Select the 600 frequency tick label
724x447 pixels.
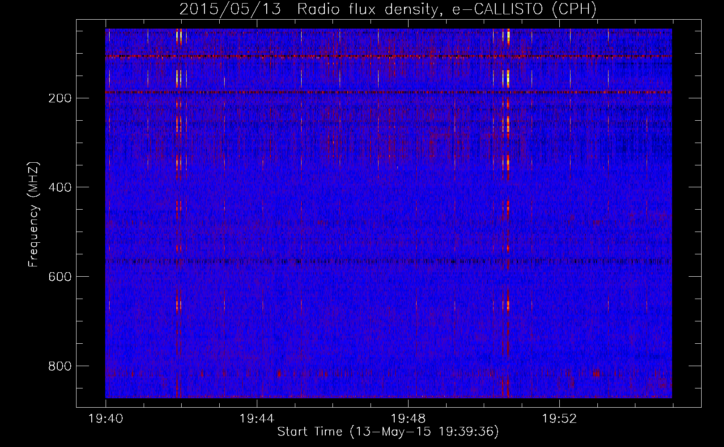tap(60, 277)
